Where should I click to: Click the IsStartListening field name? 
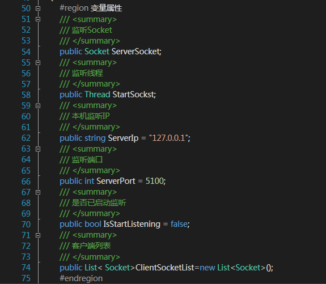pos(132,224)
